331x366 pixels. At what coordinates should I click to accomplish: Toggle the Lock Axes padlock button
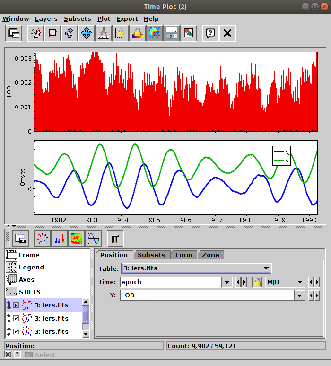click(x=121, y=33)
